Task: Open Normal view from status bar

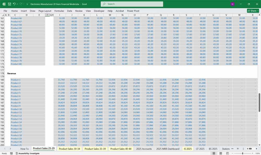Action: [x=214, y=153]
